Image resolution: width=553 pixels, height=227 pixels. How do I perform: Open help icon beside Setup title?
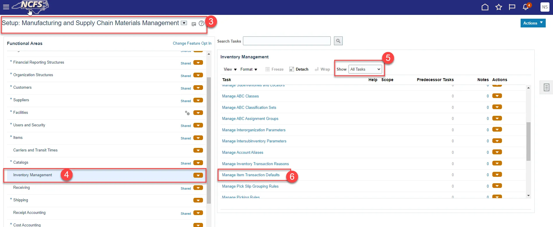201,23
